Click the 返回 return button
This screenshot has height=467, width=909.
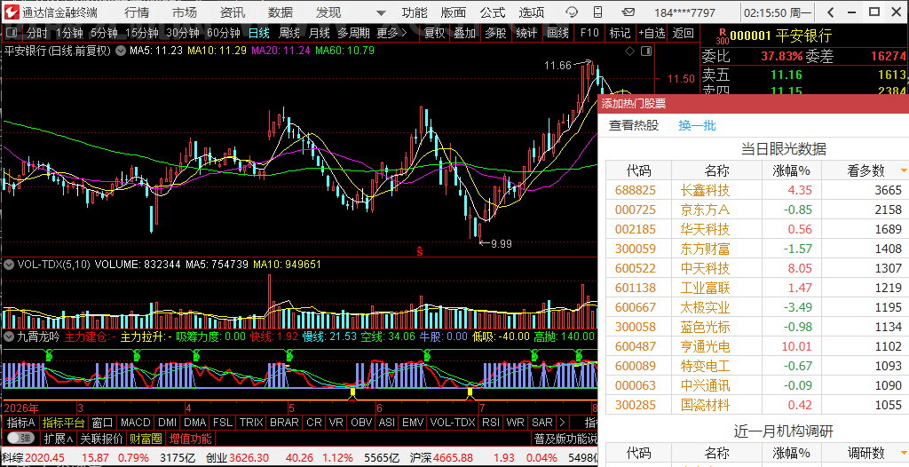click(683, 33)
